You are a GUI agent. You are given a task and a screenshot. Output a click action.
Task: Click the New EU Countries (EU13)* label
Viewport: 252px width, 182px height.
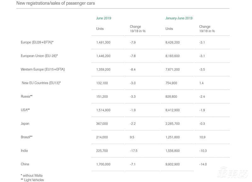[41, 83]
